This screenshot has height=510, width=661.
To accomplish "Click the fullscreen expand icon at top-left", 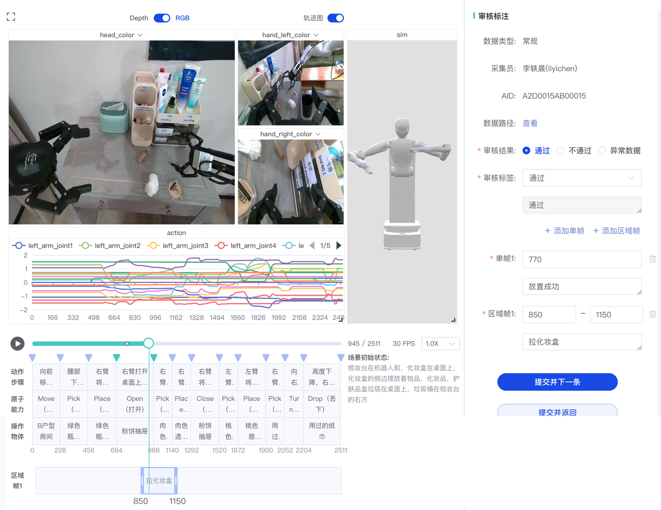I will pyautogui.click(x=10, y=16).
